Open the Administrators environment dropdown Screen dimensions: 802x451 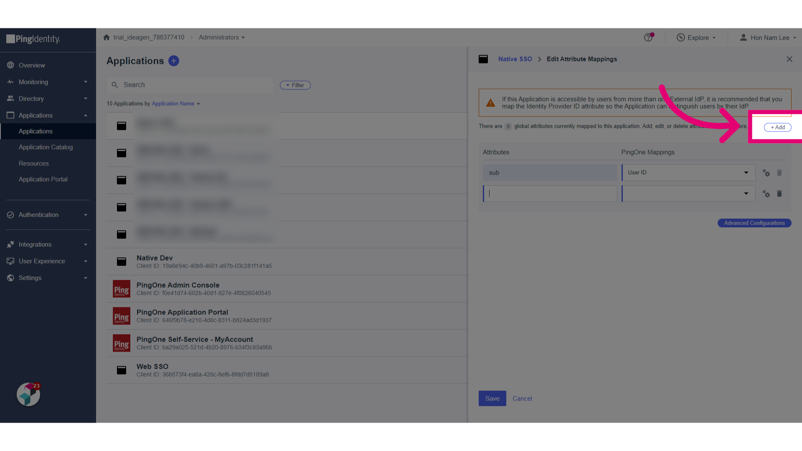(222, 37)
